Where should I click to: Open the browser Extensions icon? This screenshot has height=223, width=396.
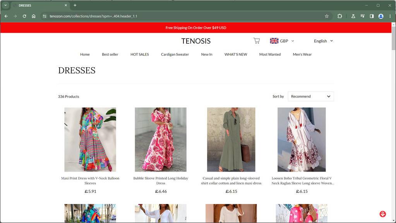click(x=339, y=16)
